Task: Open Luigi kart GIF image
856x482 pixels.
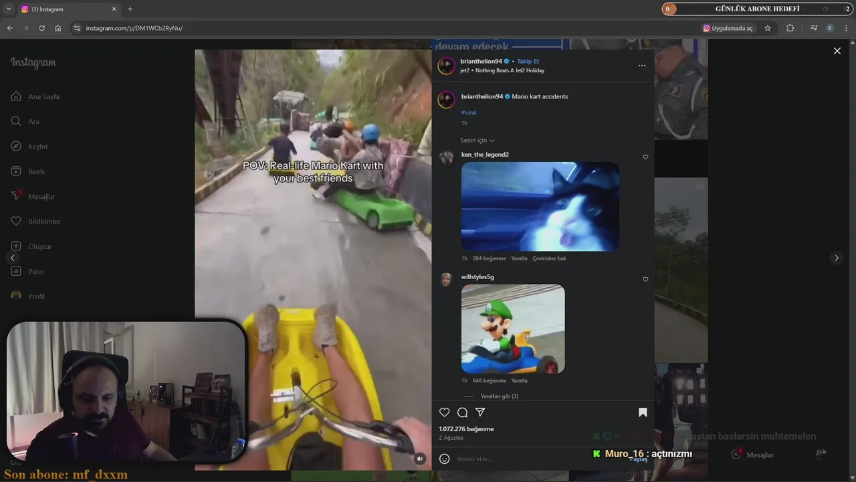Action: tap(513, 329)
